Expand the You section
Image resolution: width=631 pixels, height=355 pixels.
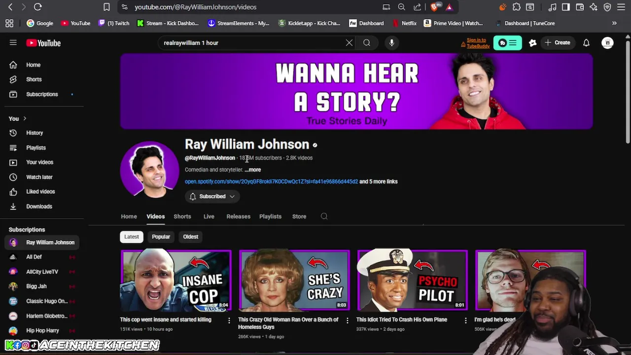(18, 119)
